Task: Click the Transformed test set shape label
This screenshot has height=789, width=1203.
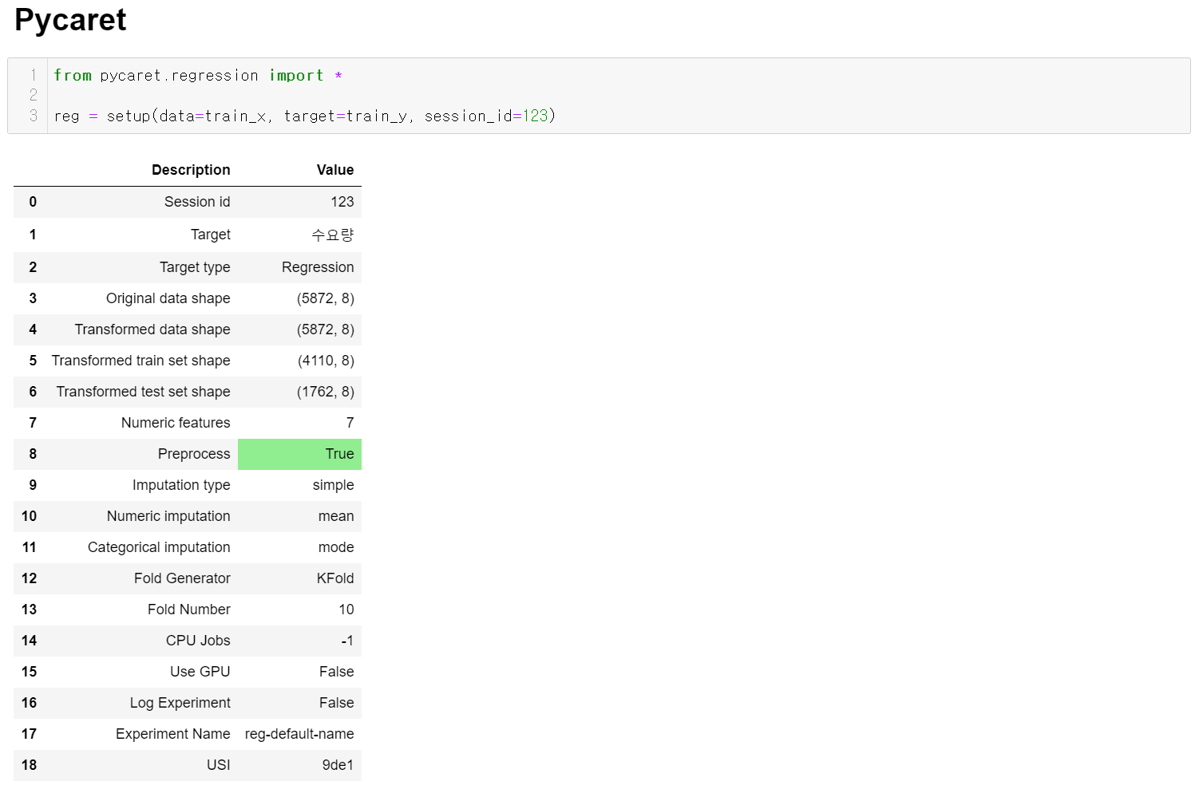Action: coord(144,392)
